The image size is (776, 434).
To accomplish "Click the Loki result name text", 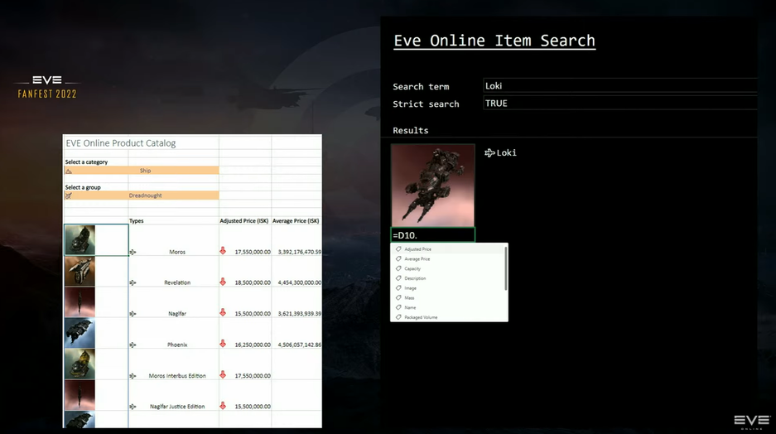I will click(x=506, y=153).
